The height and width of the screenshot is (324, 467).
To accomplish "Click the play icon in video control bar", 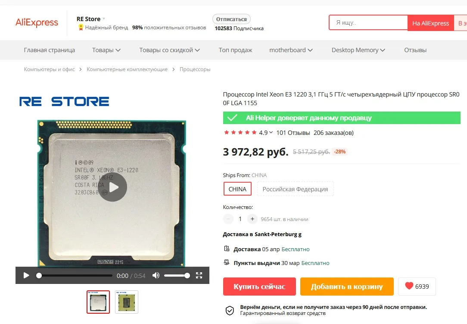I will [x=26, y=275].
